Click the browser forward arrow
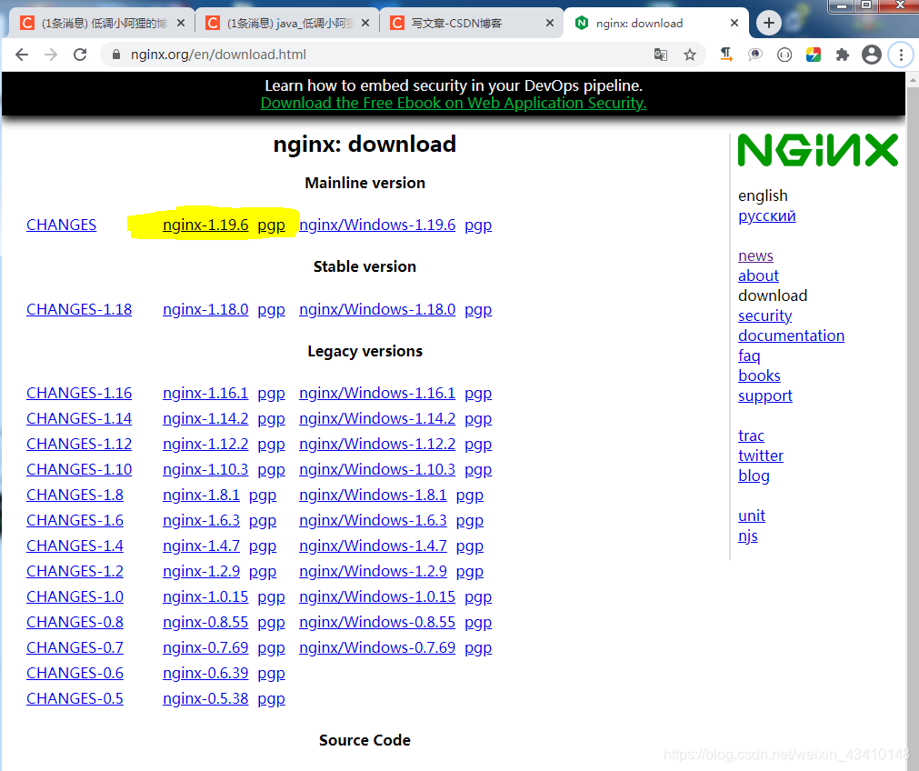919x771 pixels. click(x=51, y=55)
